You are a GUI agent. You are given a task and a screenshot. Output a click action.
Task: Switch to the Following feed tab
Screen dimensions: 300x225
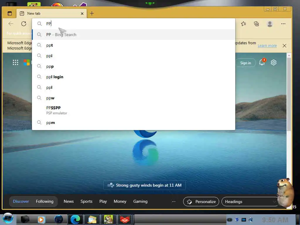pyautogui.click(x=45, y=202)
